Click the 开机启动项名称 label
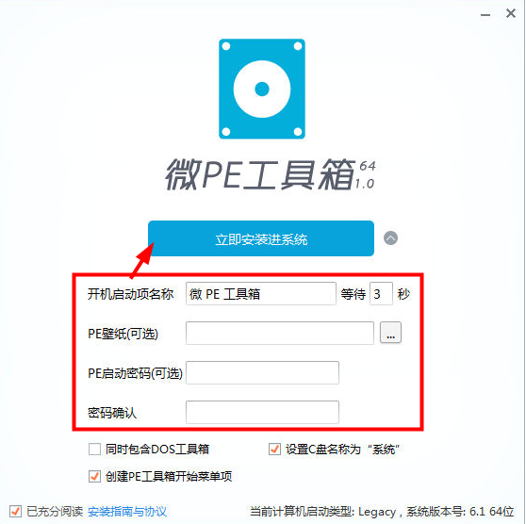 (130, 294)
